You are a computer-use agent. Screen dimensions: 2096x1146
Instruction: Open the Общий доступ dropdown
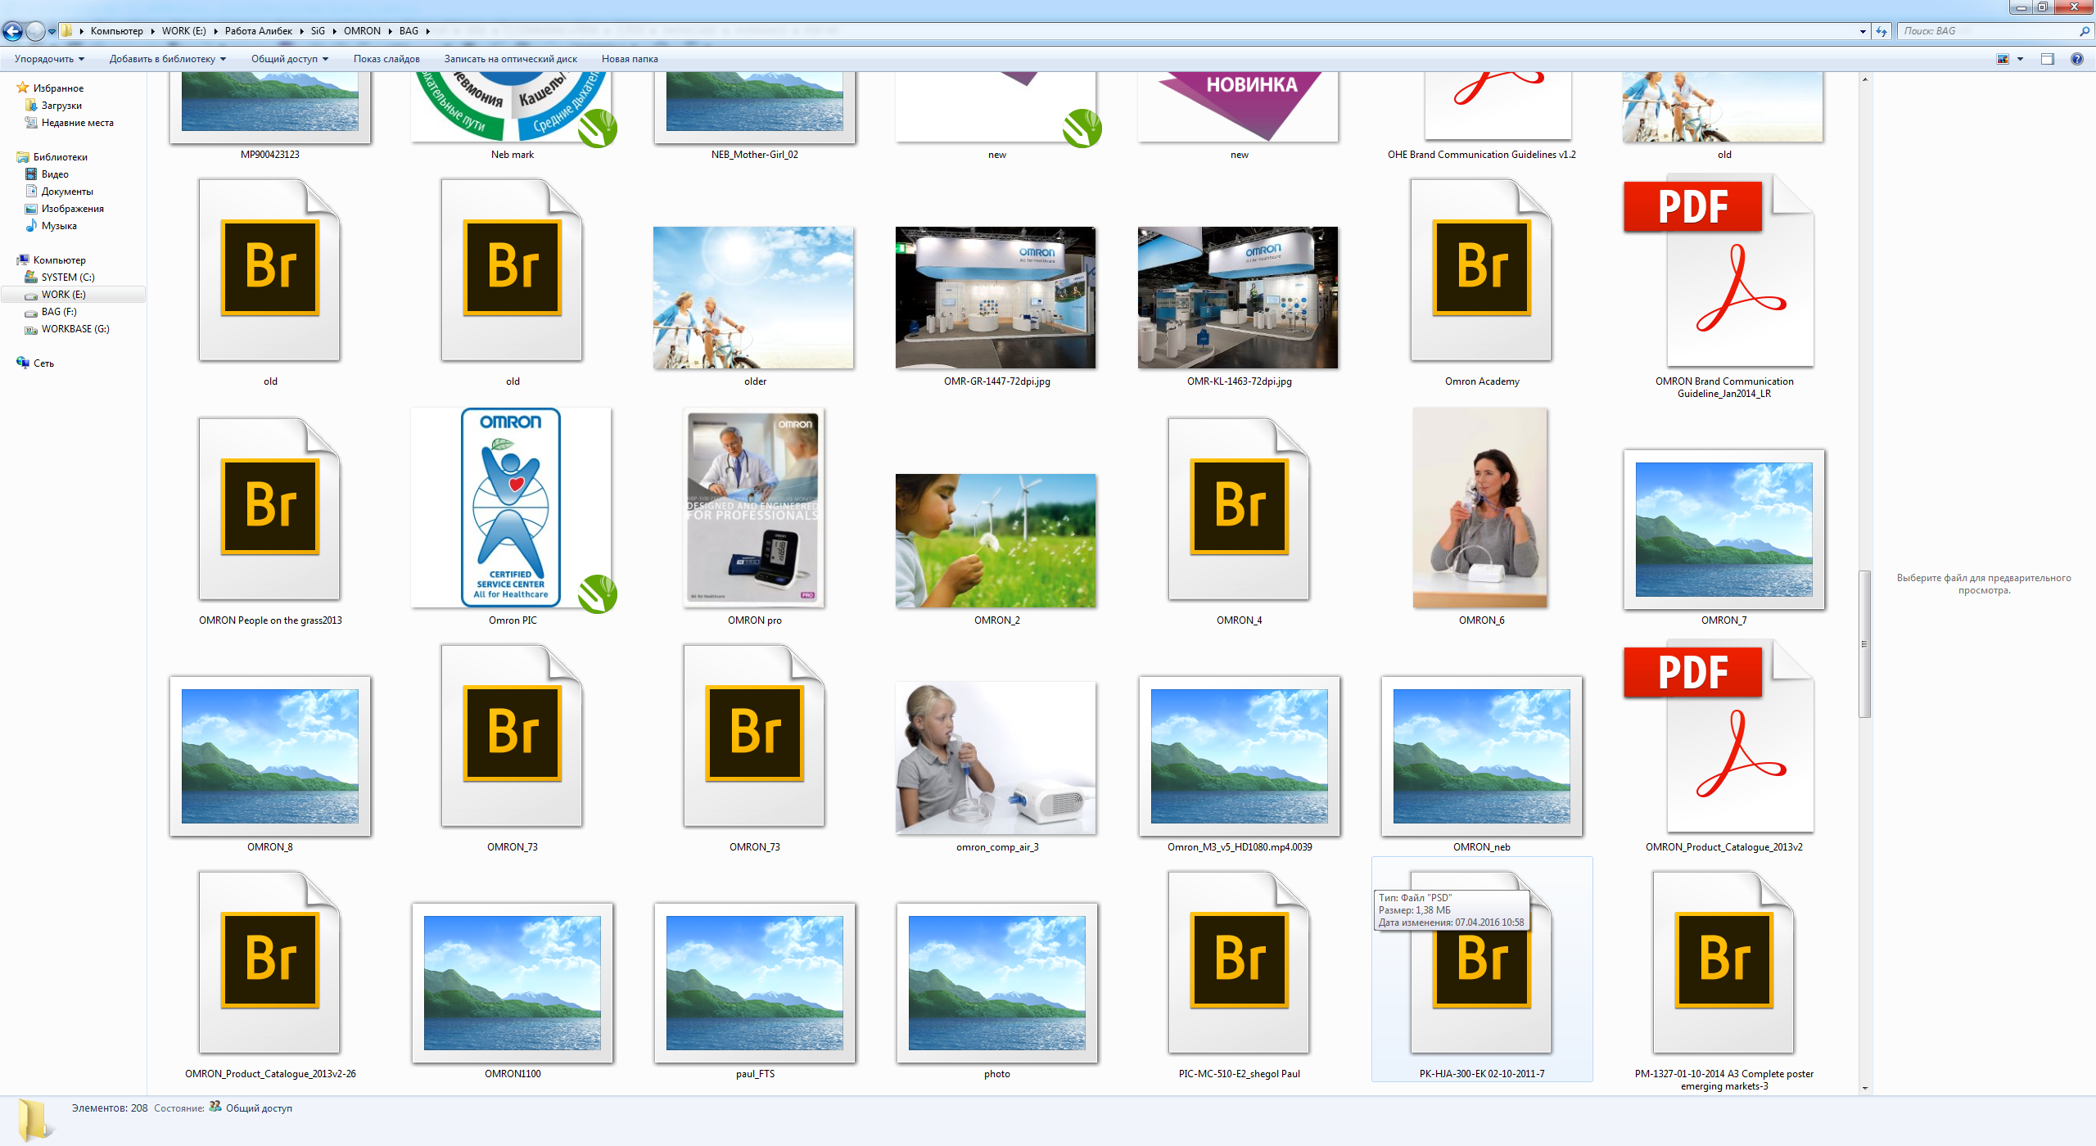coord(289,59)
